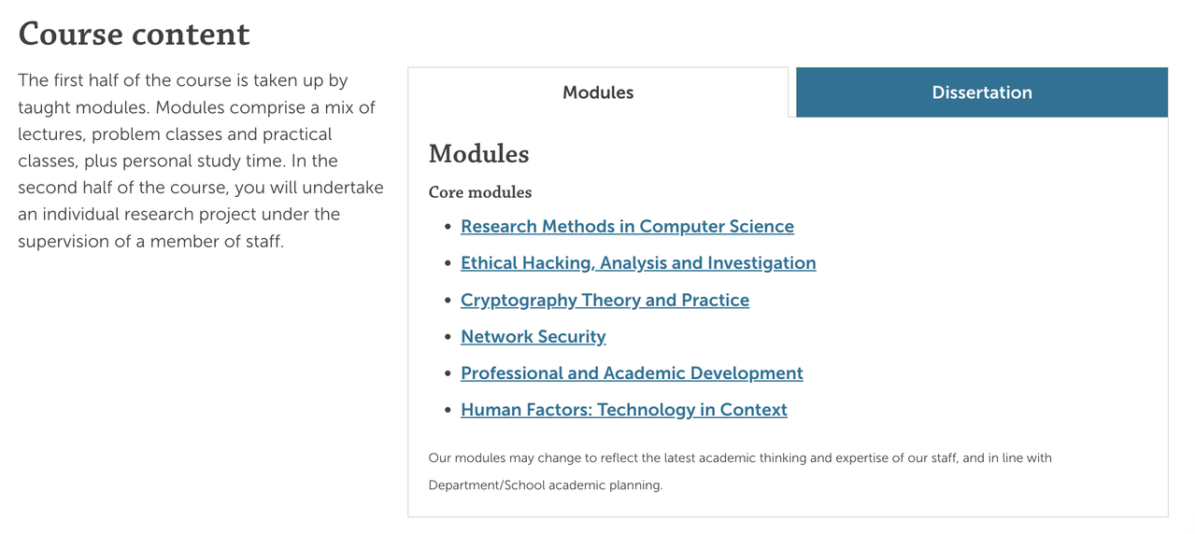The width and height of the screenshot is (1195, 534).
Task: Select the Modules tab
Action: pyautogui.click(x=598, y=92)
